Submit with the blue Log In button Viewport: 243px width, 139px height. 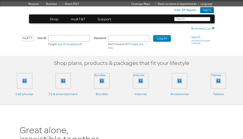click(x=162, y=38)
